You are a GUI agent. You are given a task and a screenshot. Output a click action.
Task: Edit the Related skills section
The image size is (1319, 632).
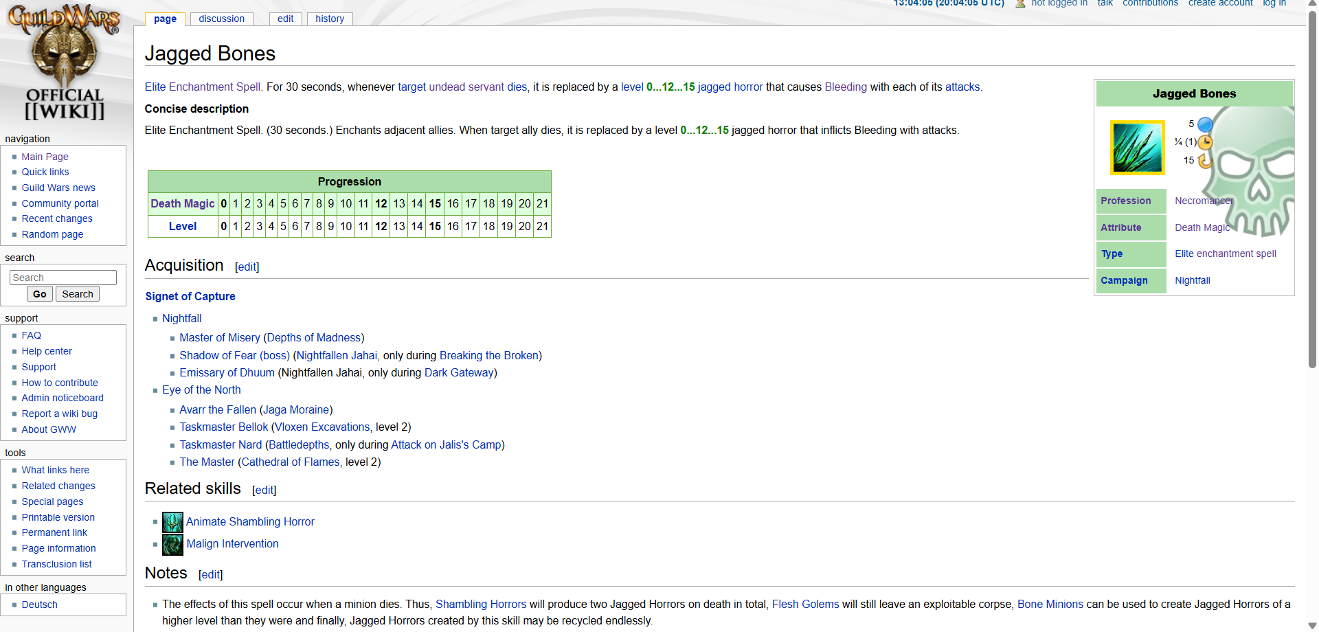pyautogui.click(x=264, y=490)
